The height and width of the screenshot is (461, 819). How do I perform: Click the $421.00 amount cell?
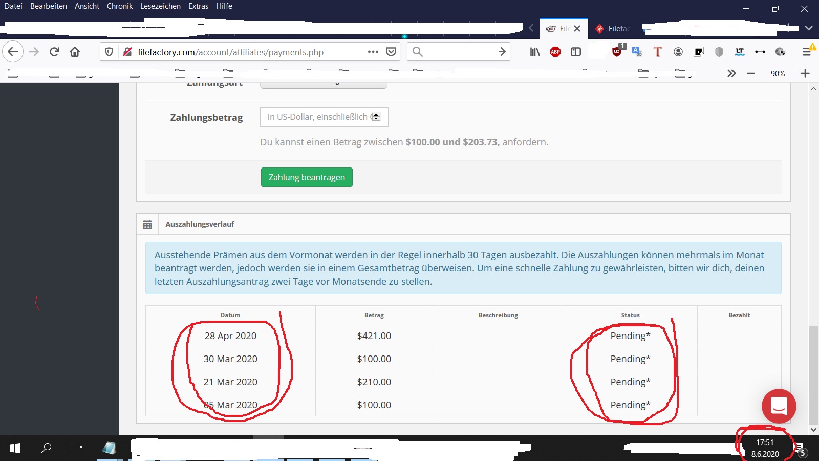pyautogui.click(x=374, y=336)
